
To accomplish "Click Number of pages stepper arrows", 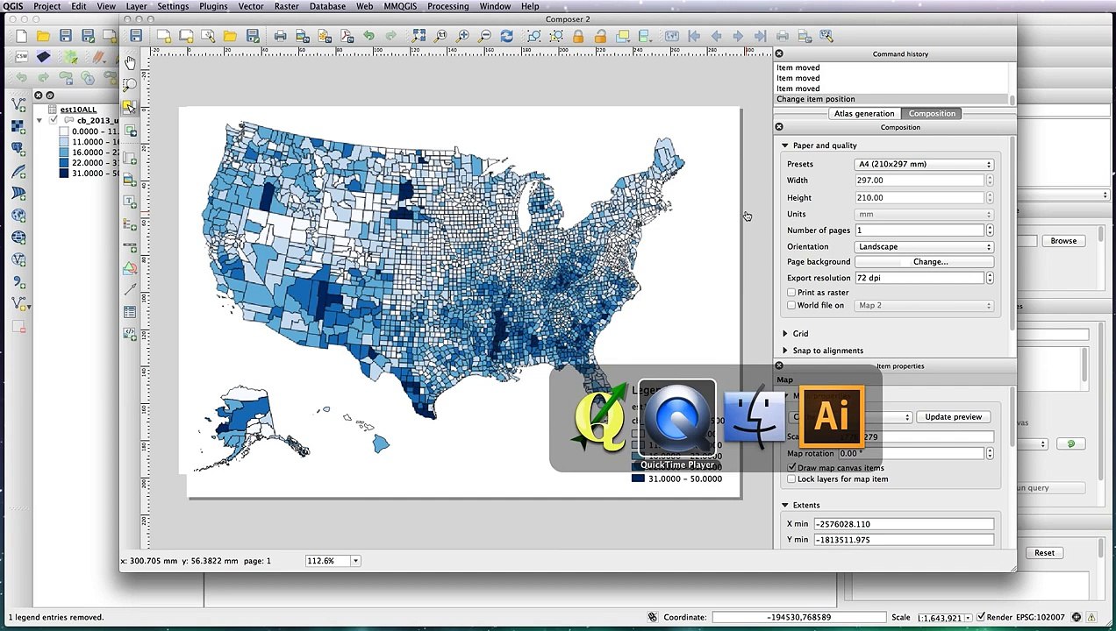I will point(990,230).
